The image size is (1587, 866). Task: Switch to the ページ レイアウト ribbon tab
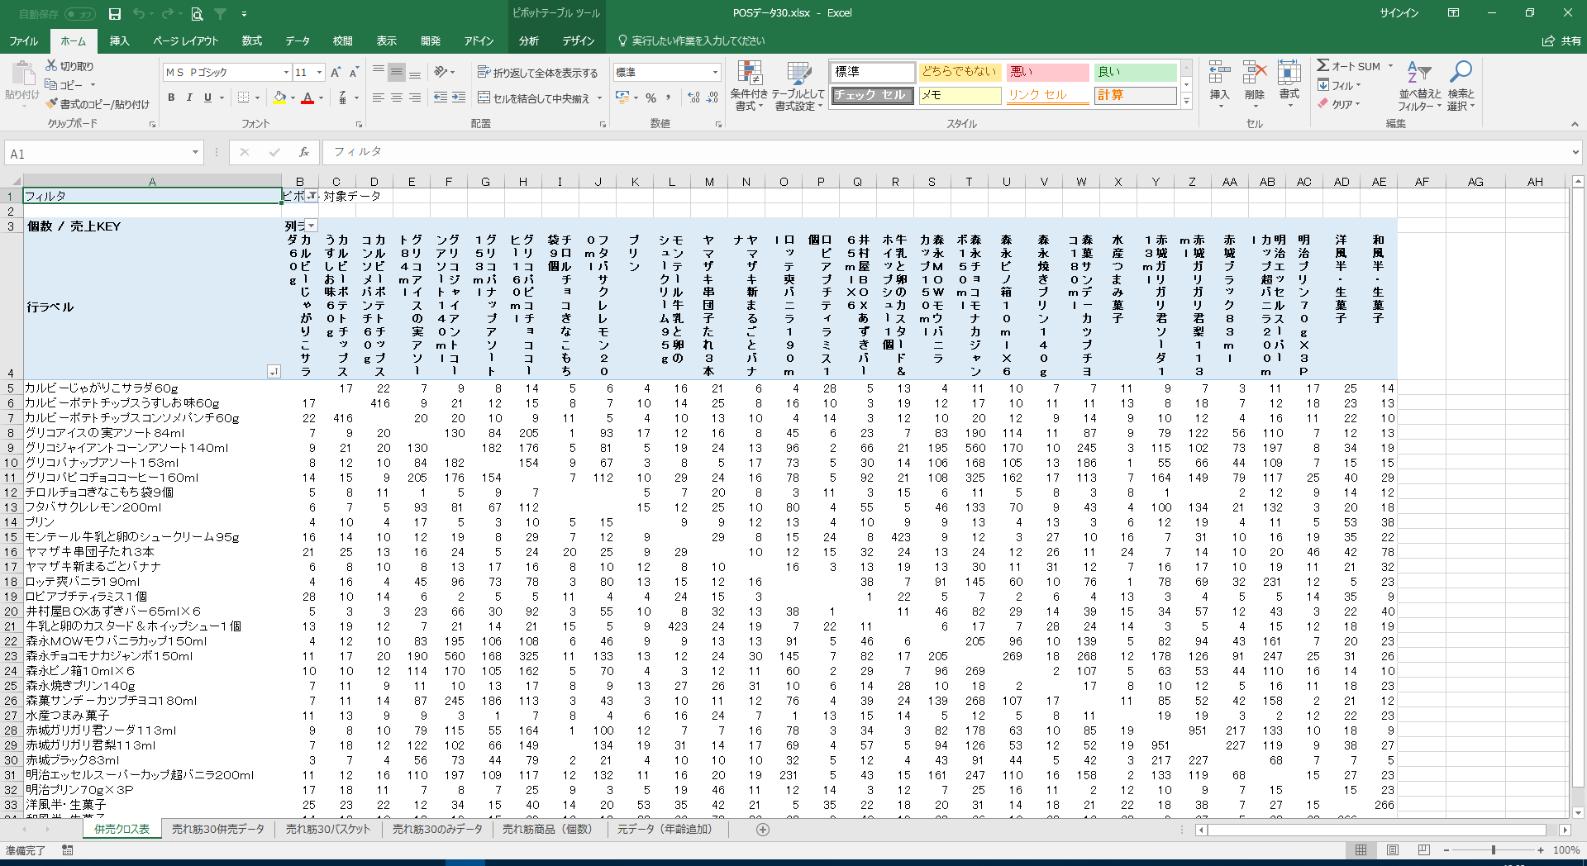[186, 40]
